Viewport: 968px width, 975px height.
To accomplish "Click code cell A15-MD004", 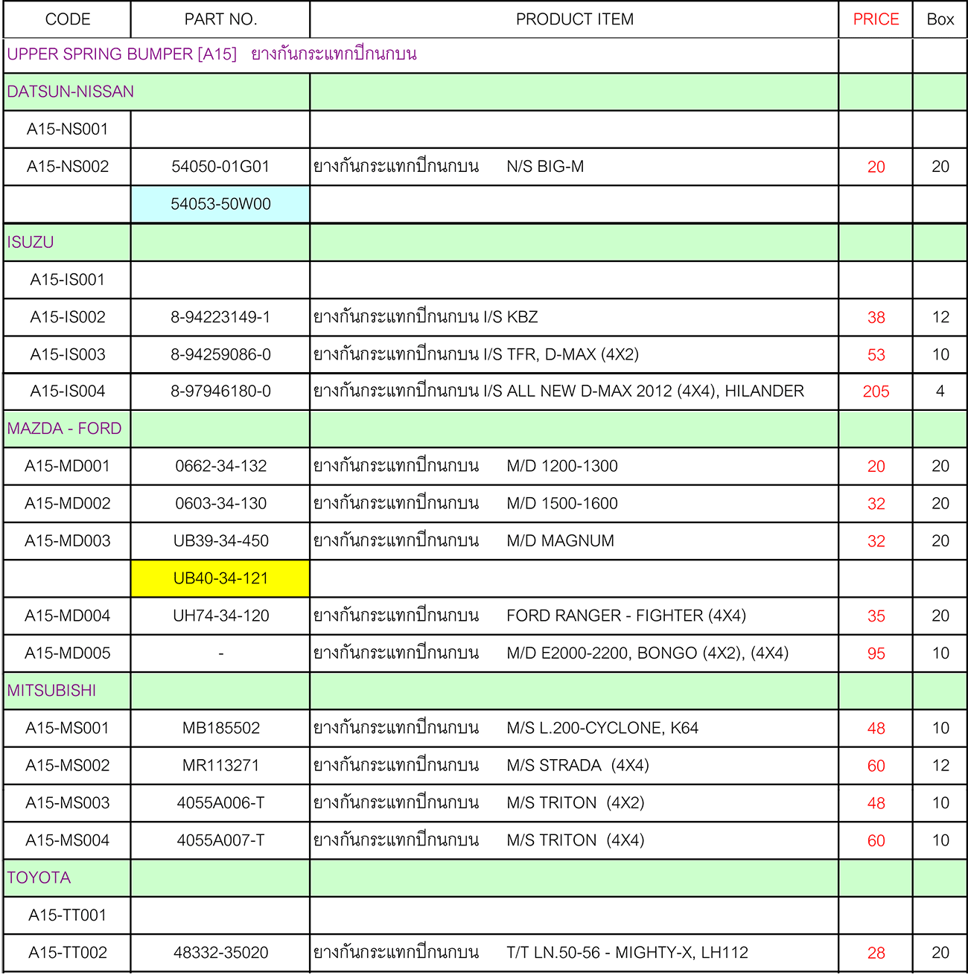I will 68,616.
